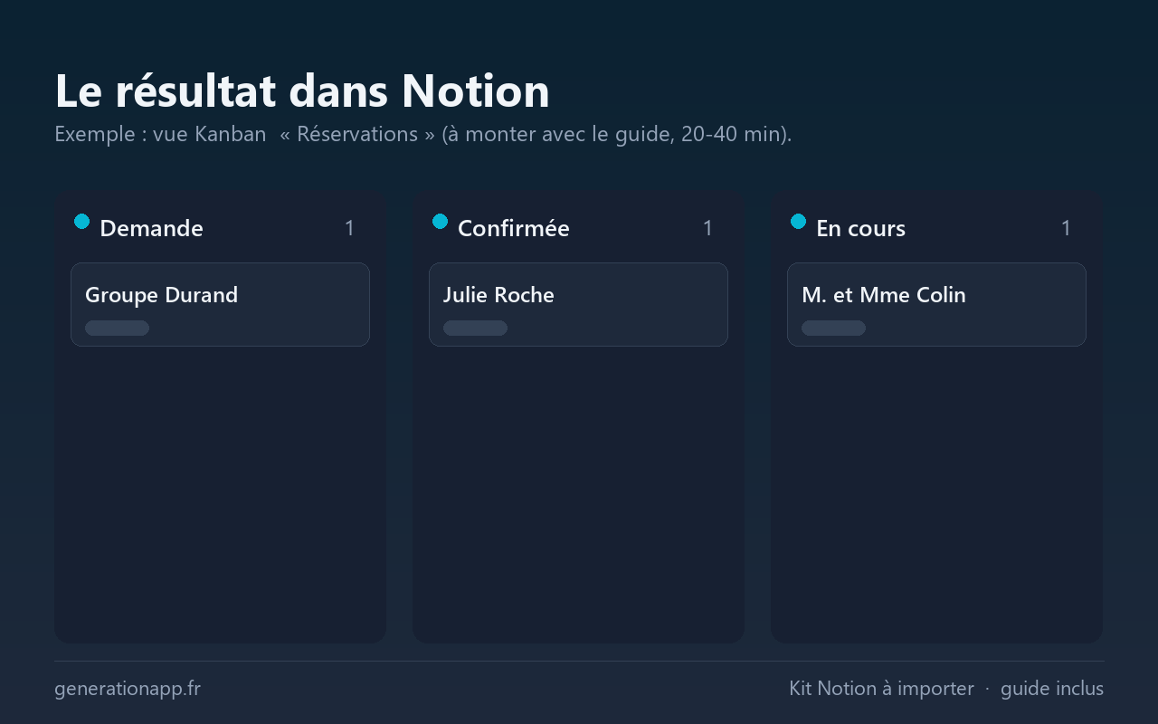Open the generationapp.fr link
The width and height of the screenshot is (1158, 724).
(128, 689)
